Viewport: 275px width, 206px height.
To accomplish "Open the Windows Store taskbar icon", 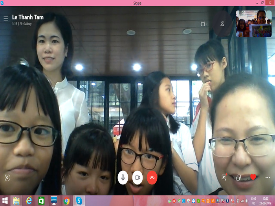I will point(41,201).
